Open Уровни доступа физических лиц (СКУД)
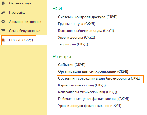 (x=90, y=106)
